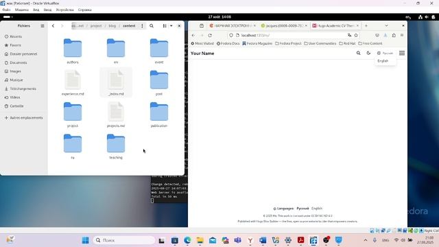Image resolution: width=439 pixels, height=247 pixels.
Task: Choose English in language dropdown
Action: 383,61
